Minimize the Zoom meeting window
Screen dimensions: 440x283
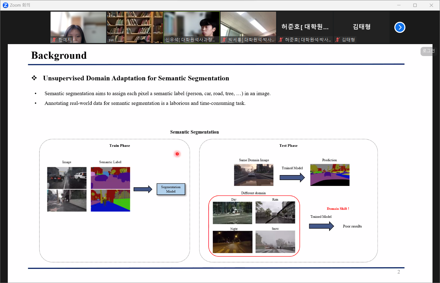tap(399, 5)
